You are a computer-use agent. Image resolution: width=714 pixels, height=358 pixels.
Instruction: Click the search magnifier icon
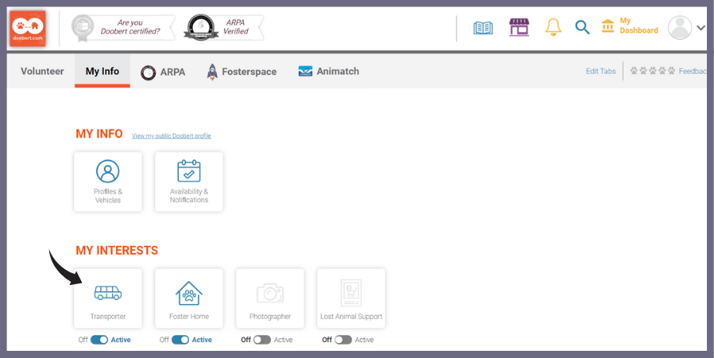click(582, 27)
